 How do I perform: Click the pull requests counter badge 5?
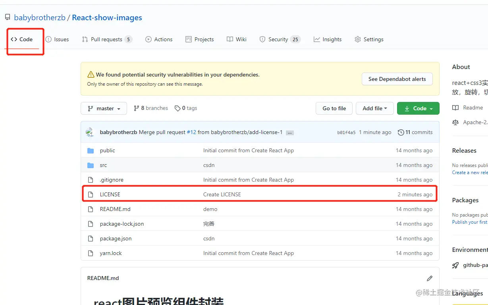click(x=128, y=39)
